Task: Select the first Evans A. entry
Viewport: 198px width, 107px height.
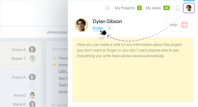Action: [24, 50]
